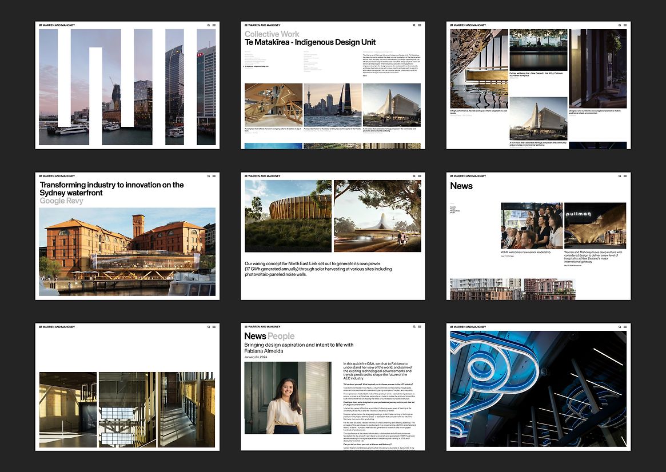This screenshot has width=666, height=472.
Task: Click the Sydney waterfront brick building photo
Action: [127, 251]
